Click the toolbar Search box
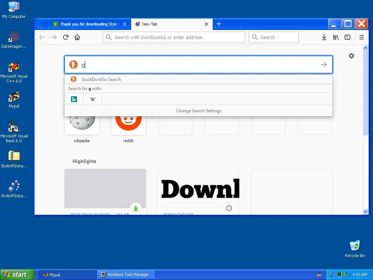 click(274, 38)
